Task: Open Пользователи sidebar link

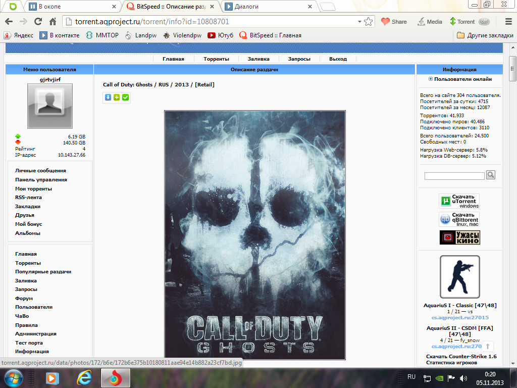Action: [x=34, y=307]
